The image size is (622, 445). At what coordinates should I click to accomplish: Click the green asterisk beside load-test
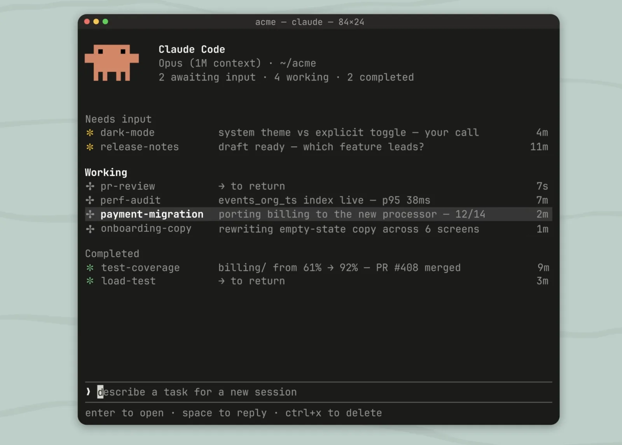pyautogui.click(x=90, y=281)
